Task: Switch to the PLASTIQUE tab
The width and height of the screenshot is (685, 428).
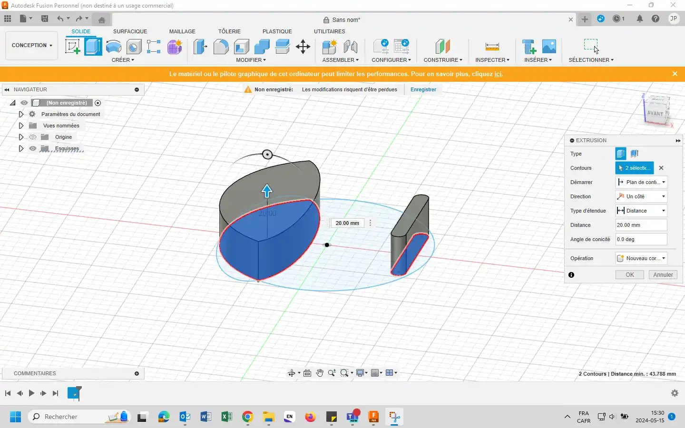Action: tap(277, 31)
